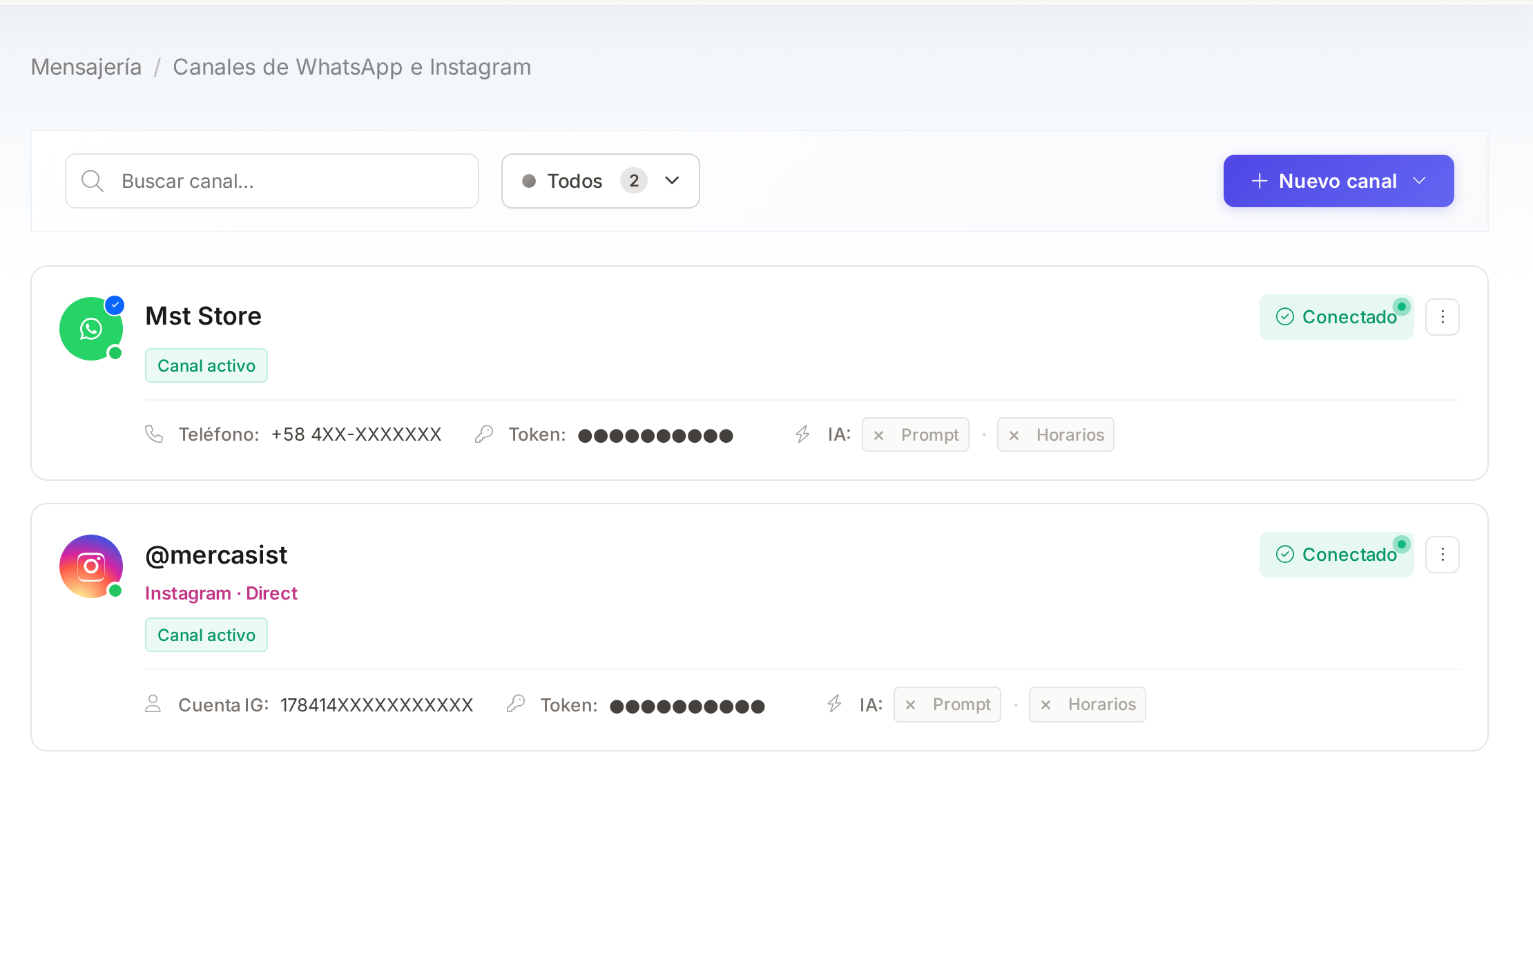This screenshot has width=1533, height=967.
Task: Toggle the Prompt chip for Mst Store
Action: [x=916, y=434]
